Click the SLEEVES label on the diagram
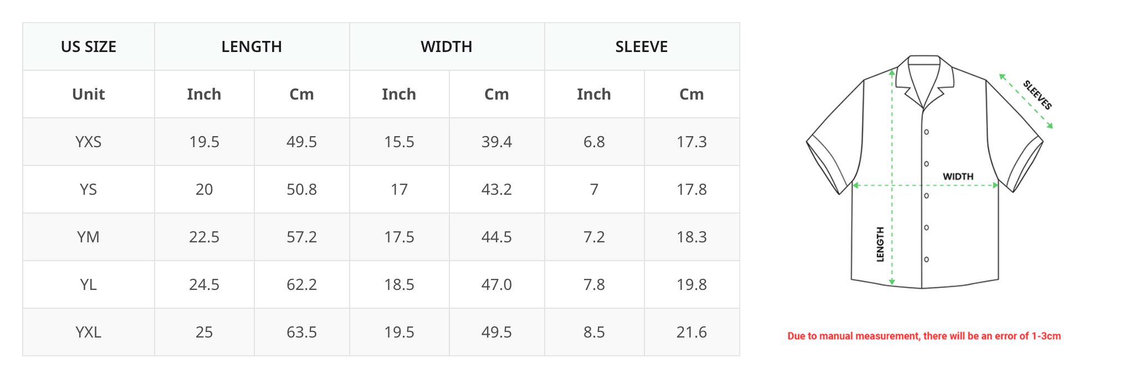The height and width of the screenshot is (384, 1126). click(x=1037, y=95)
